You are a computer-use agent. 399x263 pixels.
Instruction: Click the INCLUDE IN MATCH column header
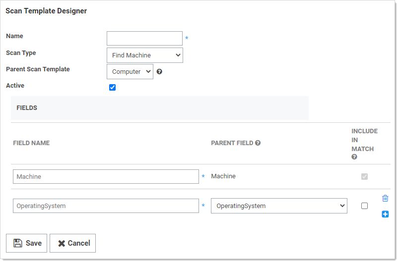coord(364,140)
